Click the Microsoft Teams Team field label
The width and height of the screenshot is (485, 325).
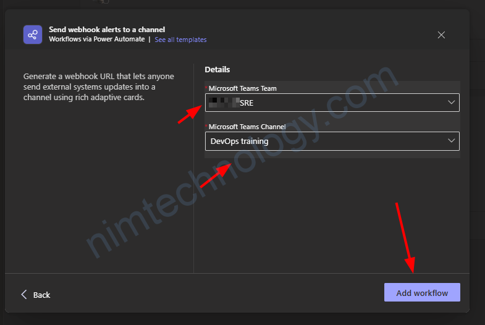[x=243, y=88]
